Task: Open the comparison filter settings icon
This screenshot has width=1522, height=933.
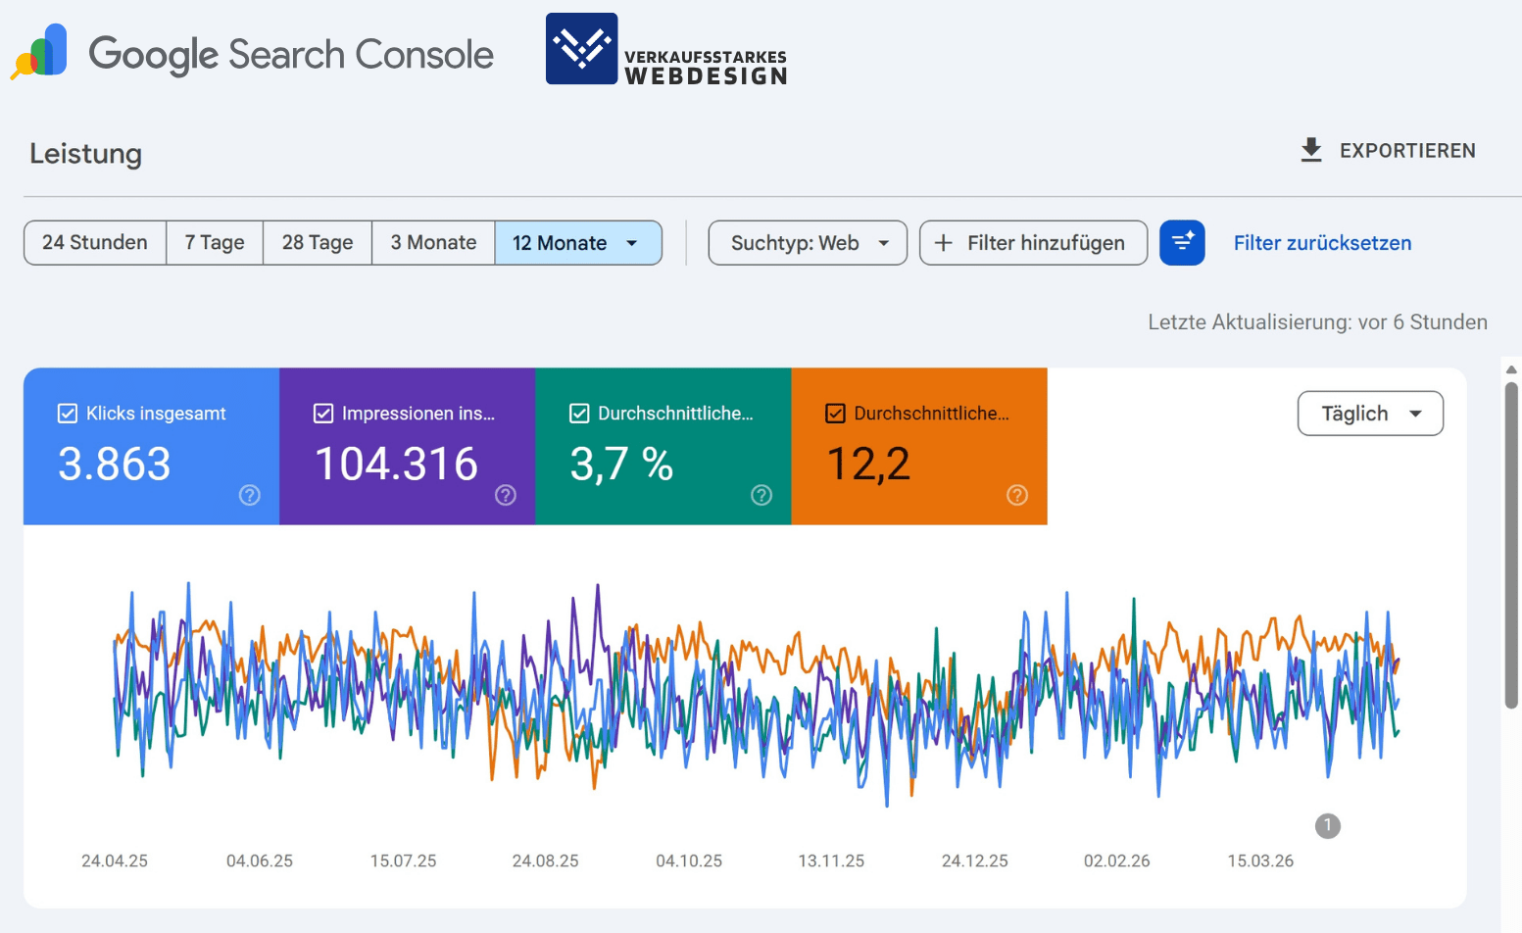Action: pos(1182,242)
